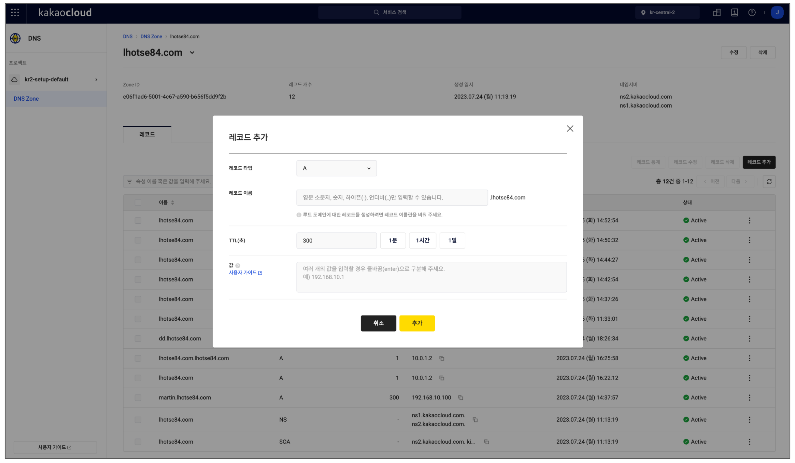Viewport: 795px width, 463px height.
Task: Expand the lhotse84.com zone title dropdown
Action: click(192, 53)
